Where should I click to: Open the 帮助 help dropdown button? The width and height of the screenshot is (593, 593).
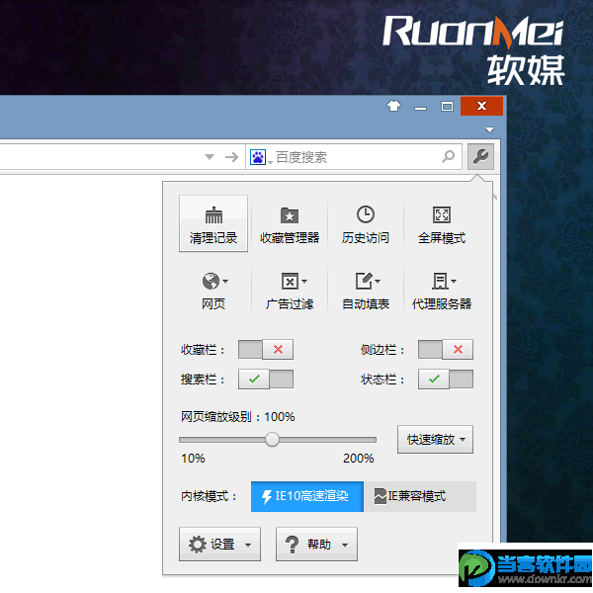click(x=316, y=545)
